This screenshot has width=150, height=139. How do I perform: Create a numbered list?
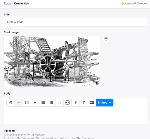point(51,103)
